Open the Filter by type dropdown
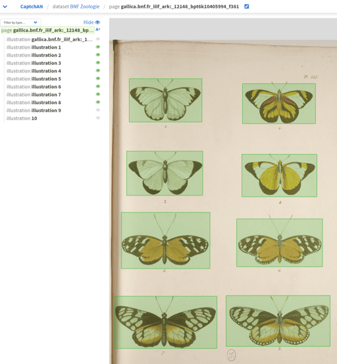 coord(20,22)
